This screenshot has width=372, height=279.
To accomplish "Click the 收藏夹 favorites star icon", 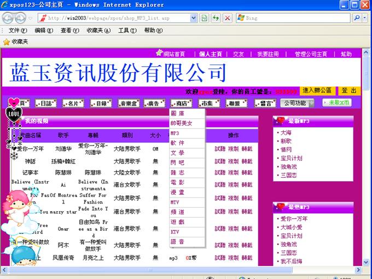I will tap(7, 42).
